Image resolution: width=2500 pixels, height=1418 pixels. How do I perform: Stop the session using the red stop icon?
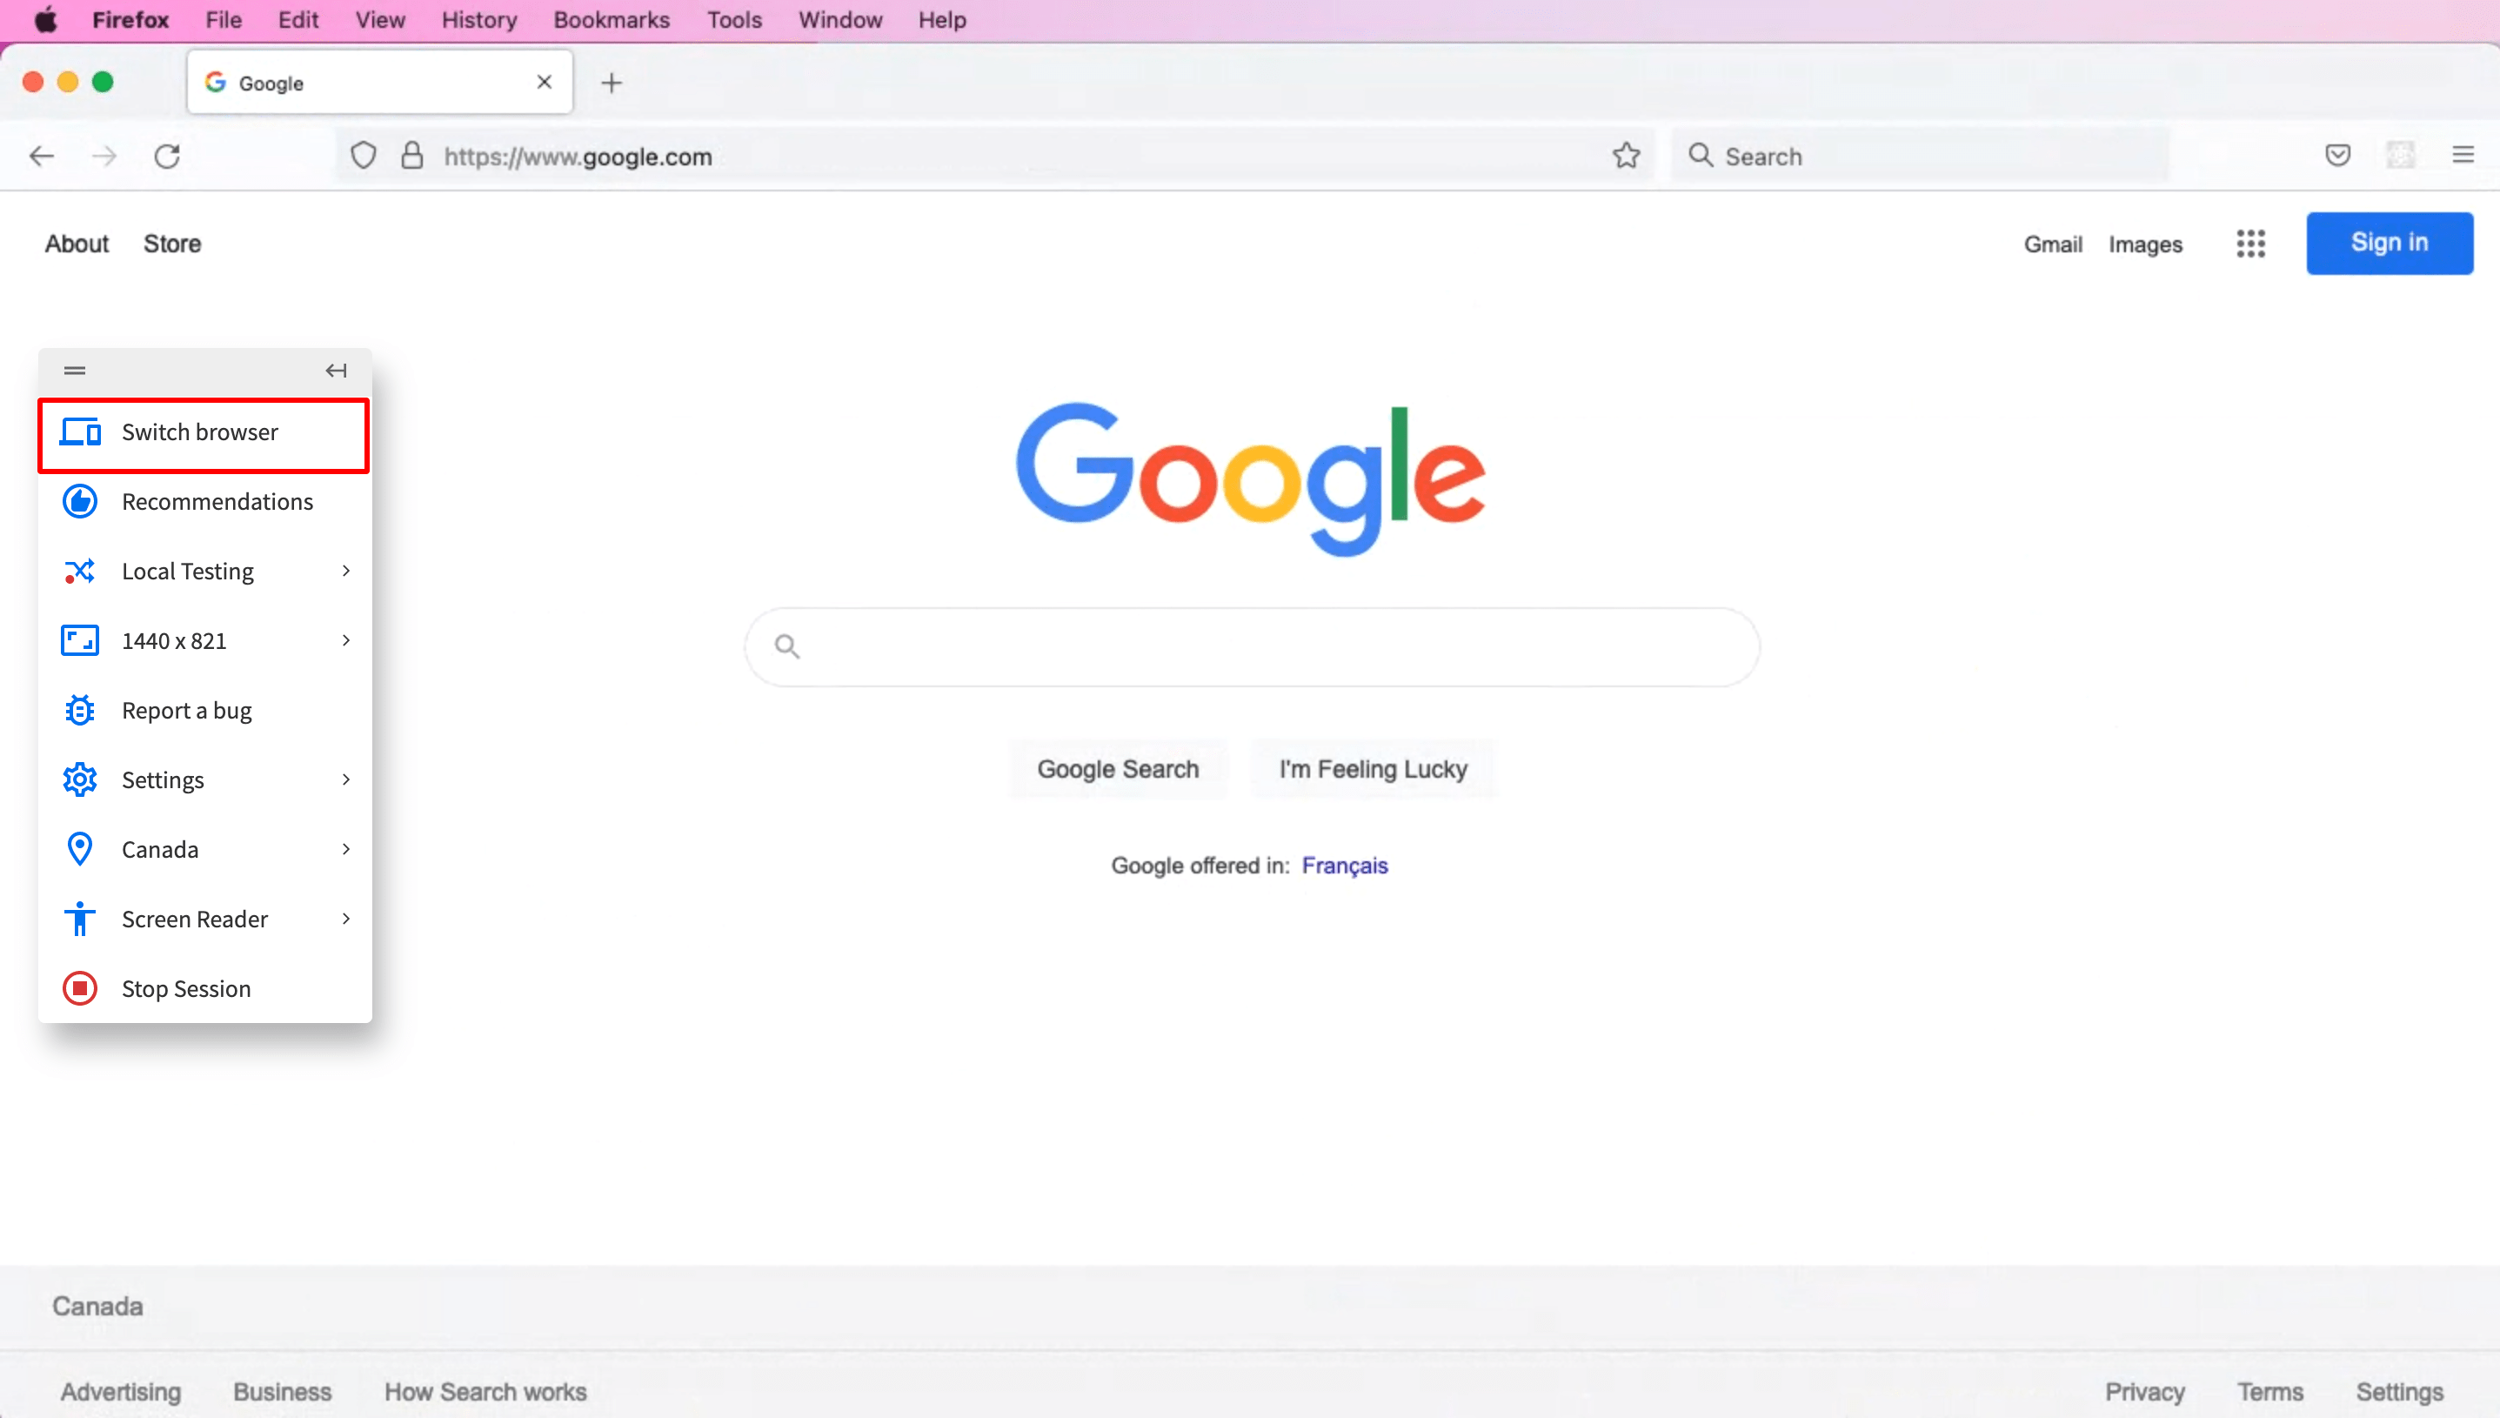point(185,987)
